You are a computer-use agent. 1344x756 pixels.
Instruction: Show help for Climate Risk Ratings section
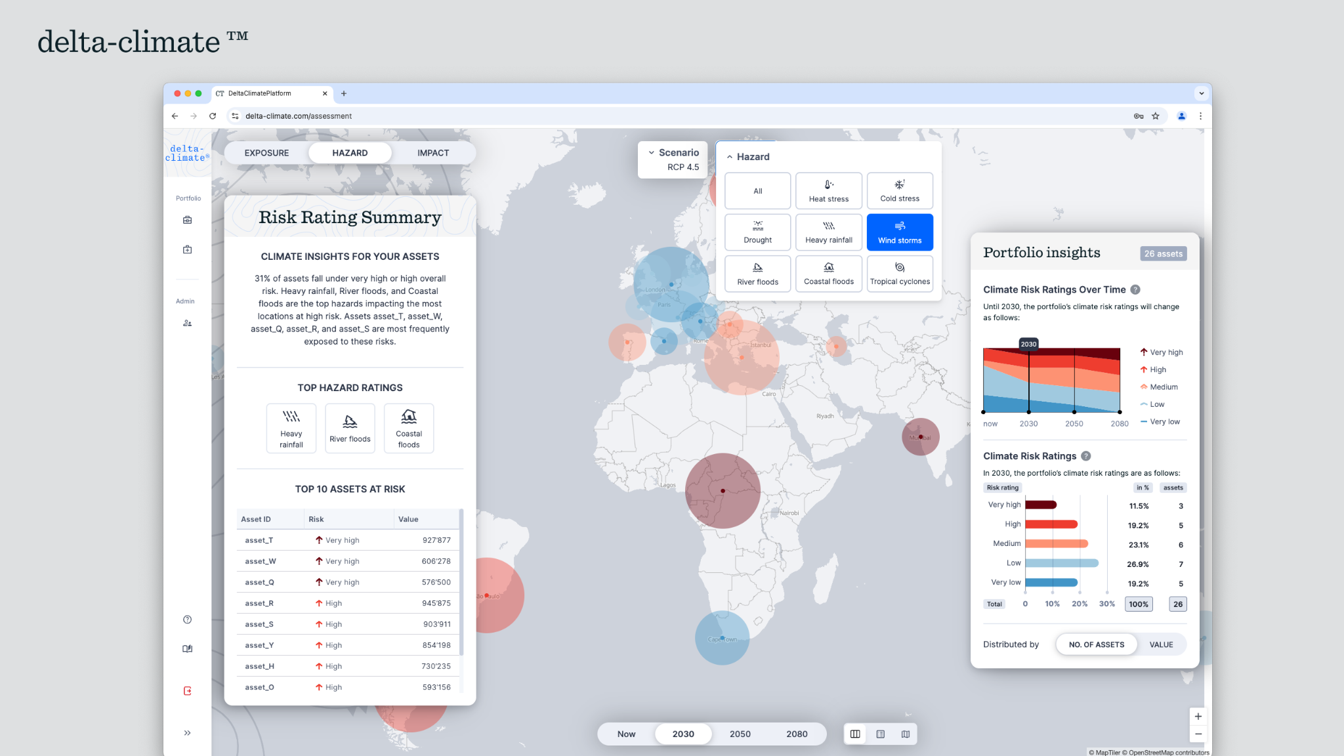(x=1086, y=456)
